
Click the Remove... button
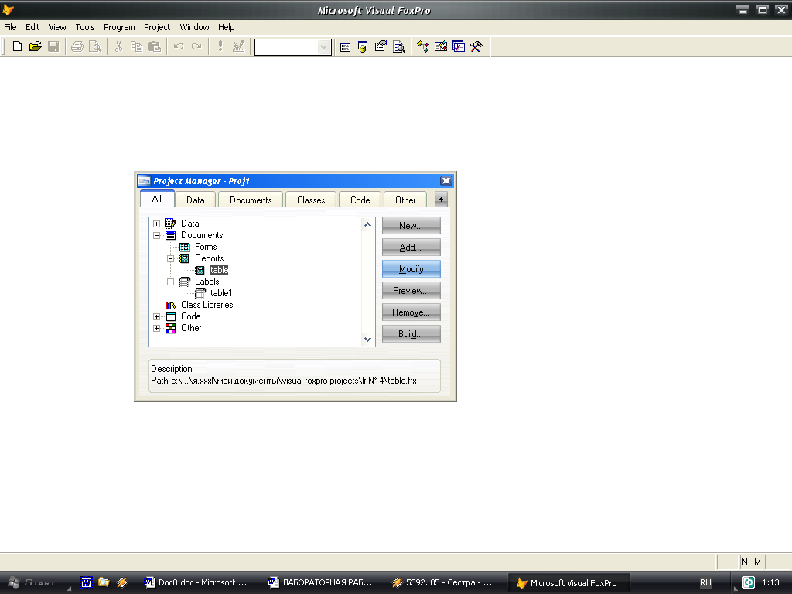411,312
